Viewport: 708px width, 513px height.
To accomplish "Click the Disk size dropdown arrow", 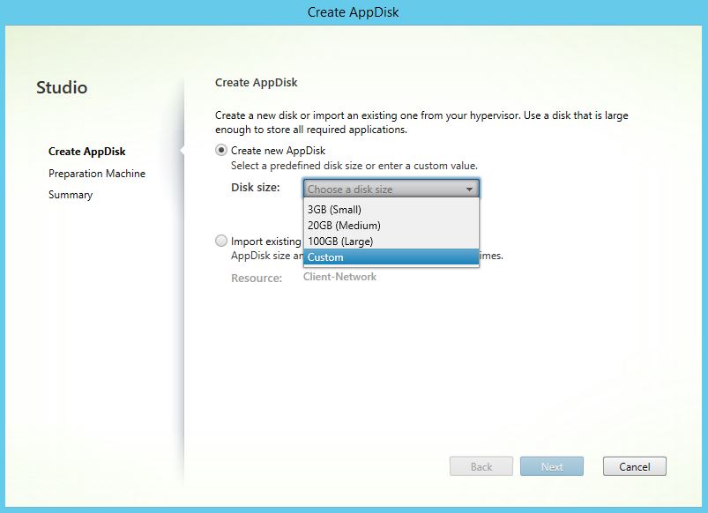I will (x=469, y=189).
